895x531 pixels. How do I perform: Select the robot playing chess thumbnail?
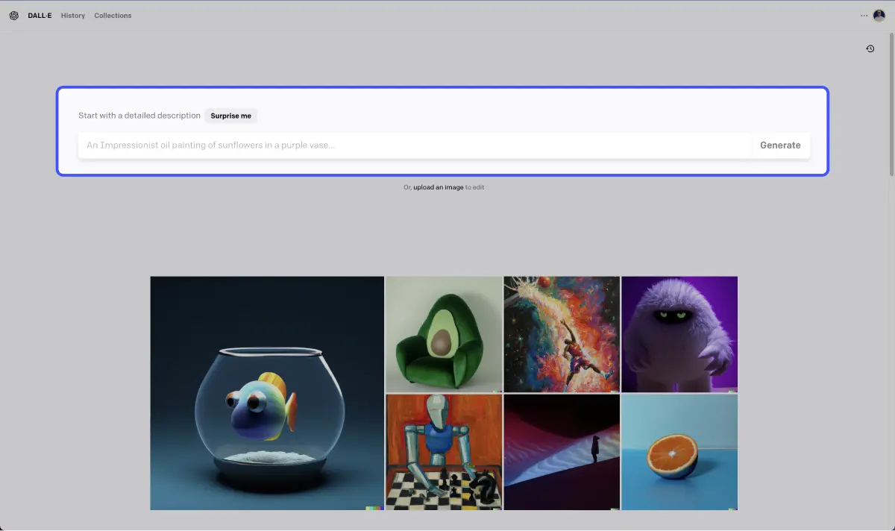tap(443, 452)
